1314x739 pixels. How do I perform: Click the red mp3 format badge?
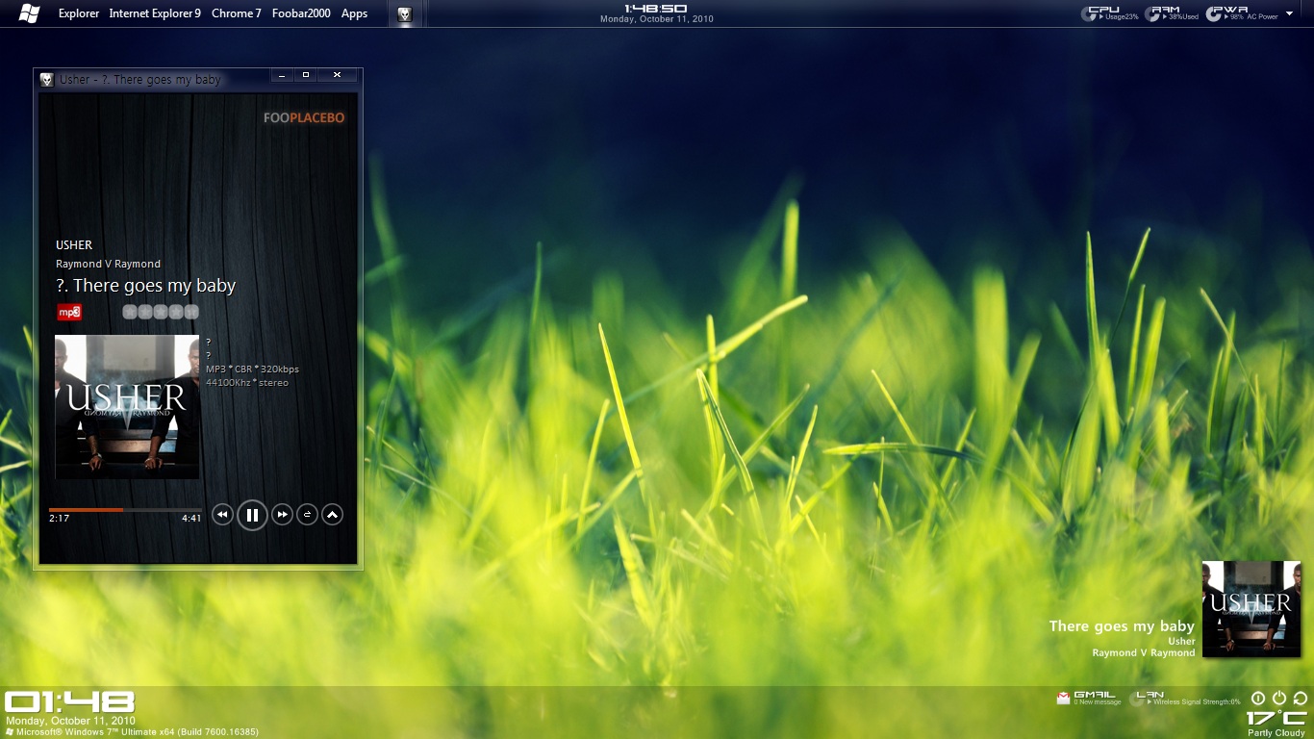(69, 312)
